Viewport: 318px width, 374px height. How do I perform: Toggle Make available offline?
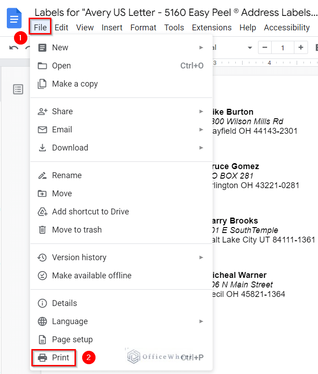click(91, 276)
